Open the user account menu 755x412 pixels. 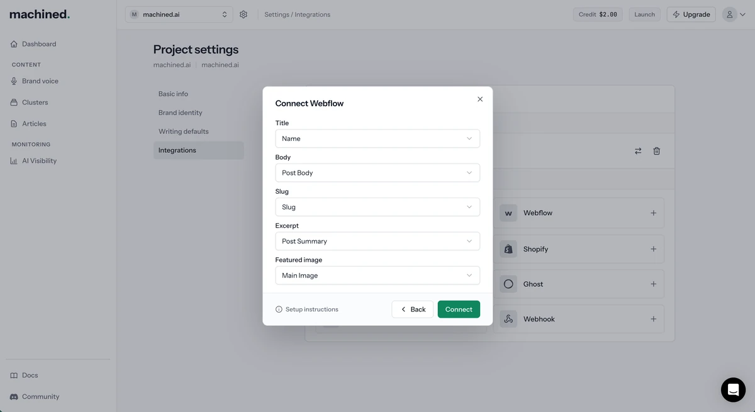tap(735, 14)
